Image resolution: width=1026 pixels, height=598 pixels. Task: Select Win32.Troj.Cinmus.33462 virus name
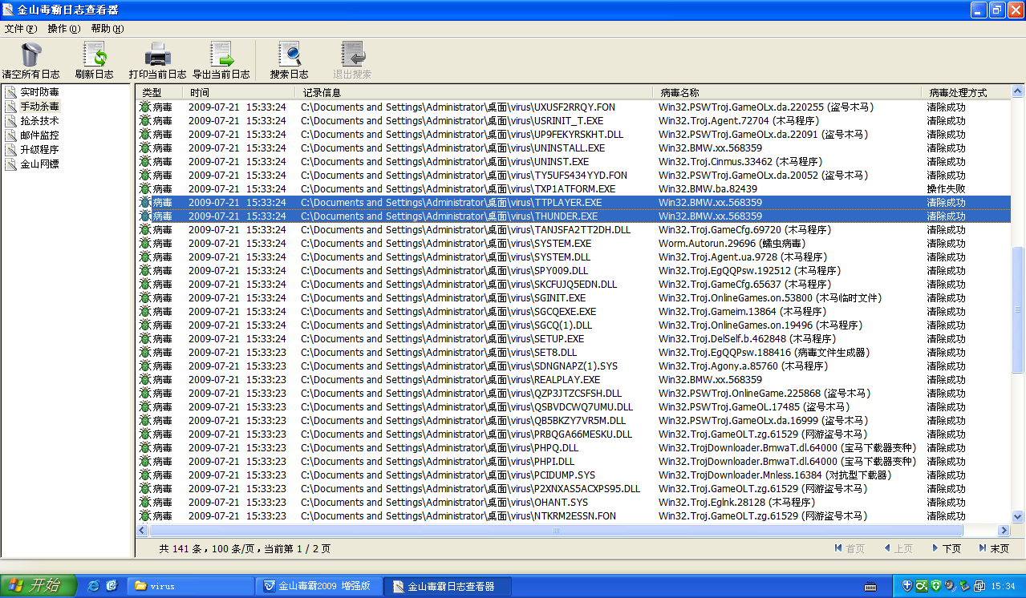tap(740, 162)
